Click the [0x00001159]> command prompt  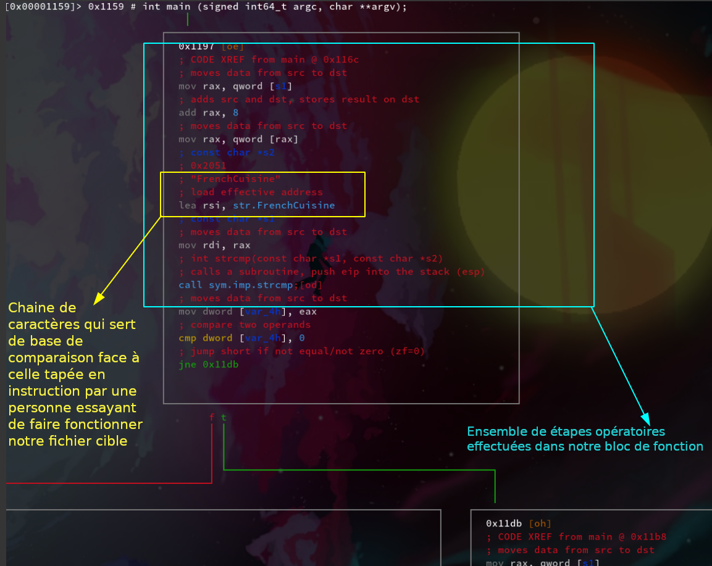tap(43, 7)
